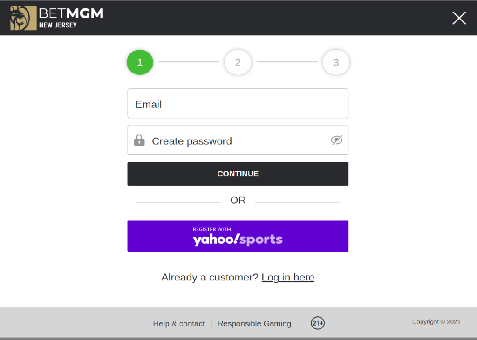Screen dimensions: 477x340
Task: Click the BETMGM wordmark text
Action: click(x=71, y=13)
